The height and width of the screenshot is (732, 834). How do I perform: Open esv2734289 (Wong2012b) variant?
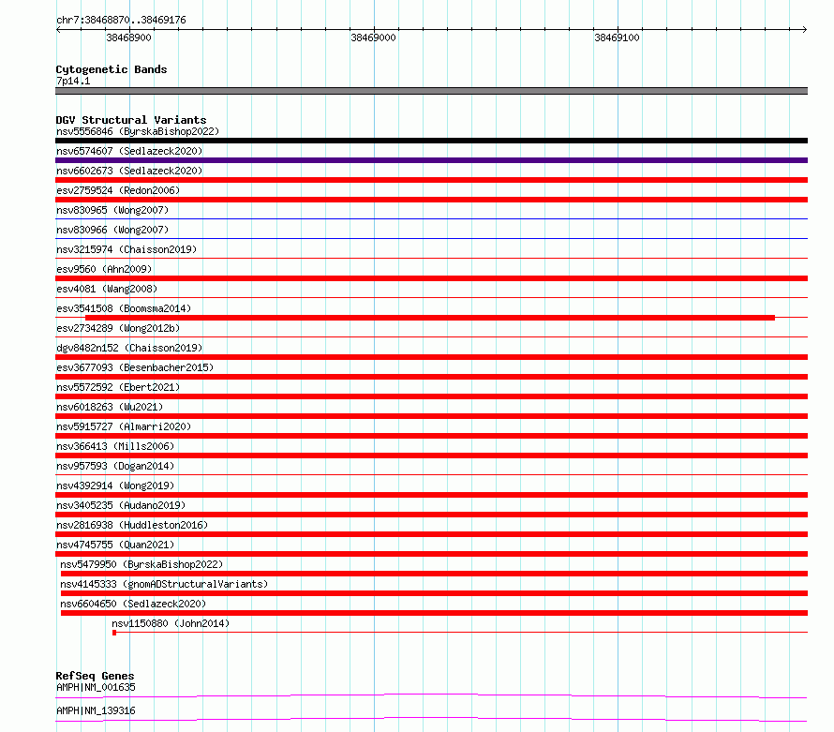[118, 328]
